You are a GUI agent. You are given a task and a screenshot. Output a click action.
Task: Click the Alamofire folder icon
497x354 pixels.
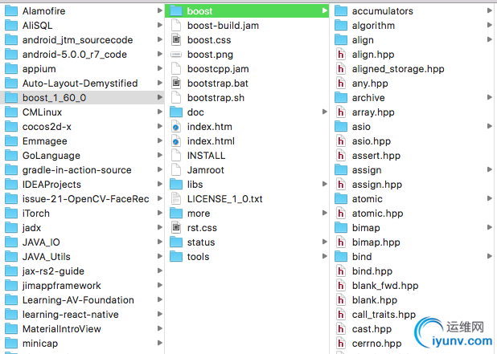point(11,11)
